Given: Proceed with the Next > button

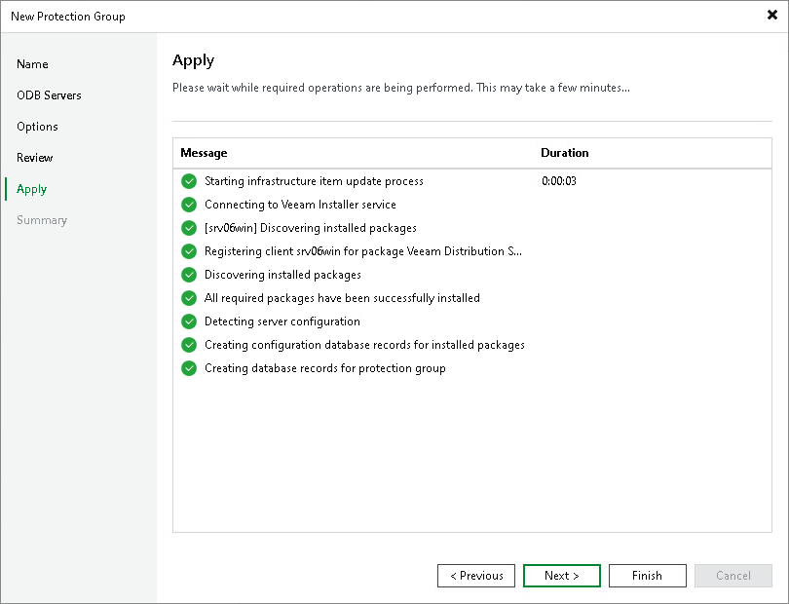Looking at the screenshot, I should coord(562,576).
